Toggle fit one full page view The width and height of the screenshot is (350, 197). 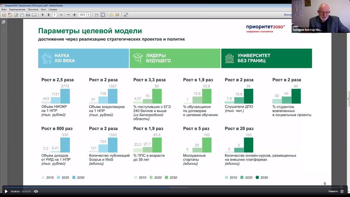pyautogui.click(x=103, y=15)
